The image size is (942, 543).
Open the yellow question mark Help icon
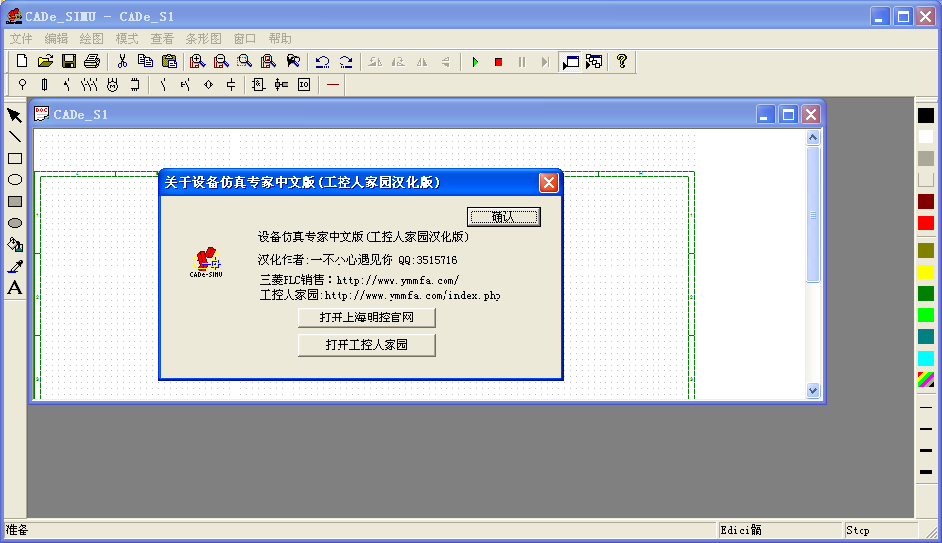tap(621, 62)
